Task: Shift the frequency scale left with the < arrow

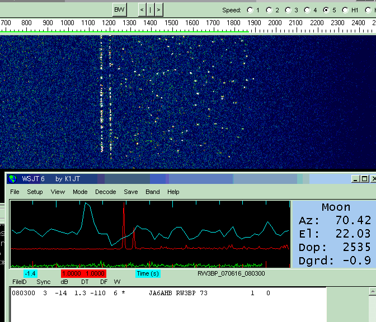Action: click(x=142, y=10)
